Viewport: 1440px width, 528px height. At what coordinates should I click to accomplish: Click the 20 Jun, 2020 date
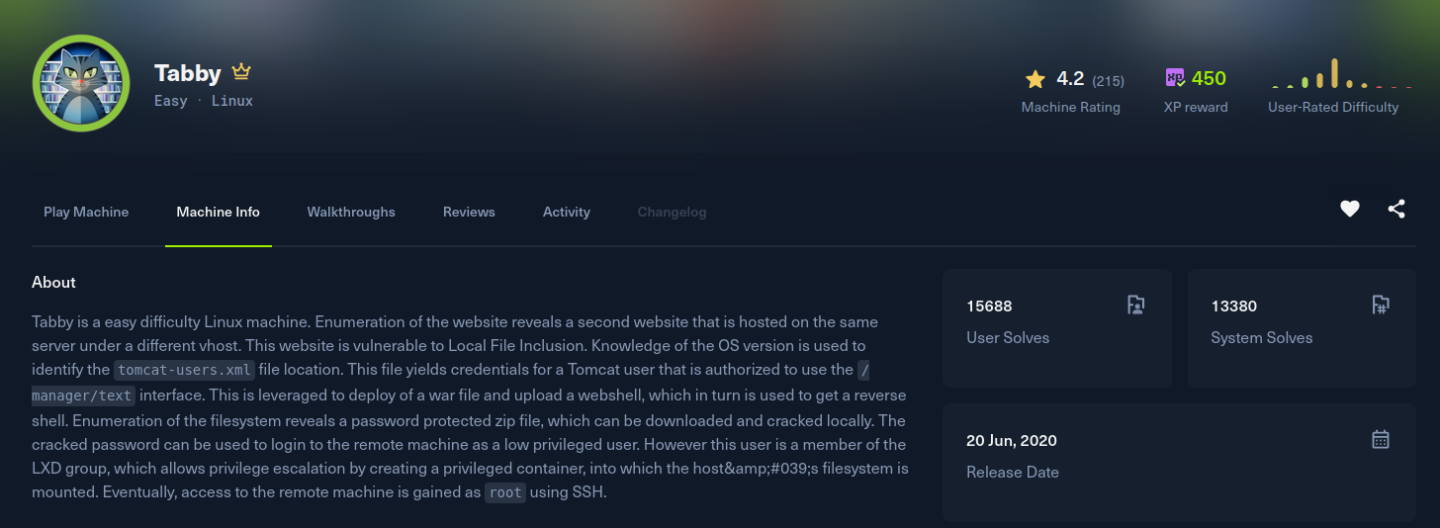coord(1012,441)
